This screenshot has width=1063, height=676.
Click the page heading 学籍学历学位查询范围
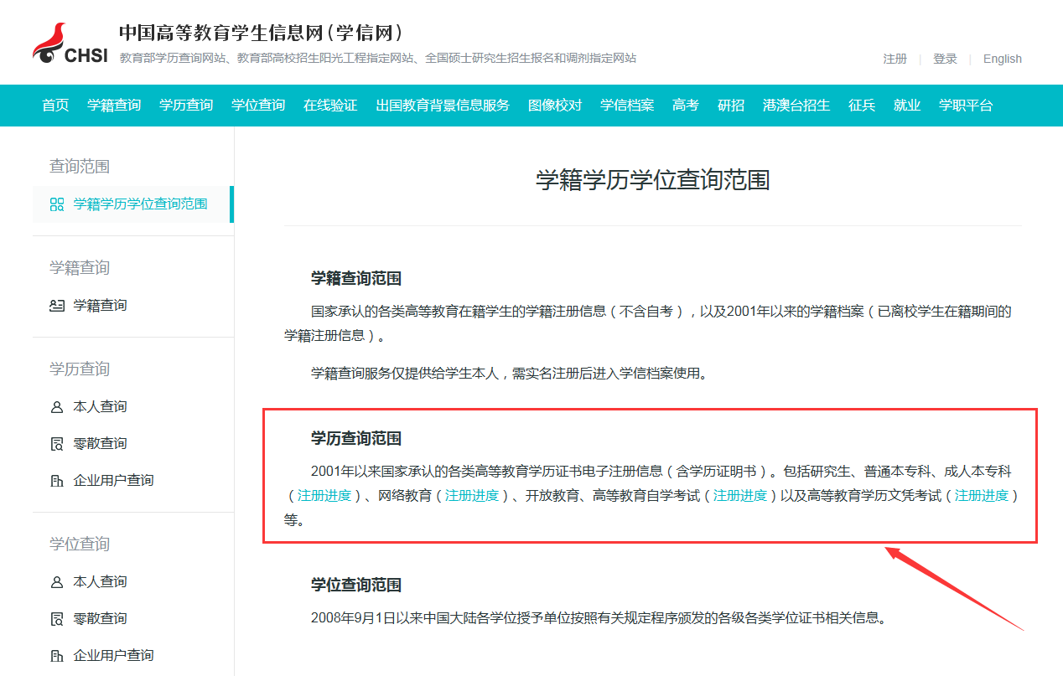coord(653,180)
